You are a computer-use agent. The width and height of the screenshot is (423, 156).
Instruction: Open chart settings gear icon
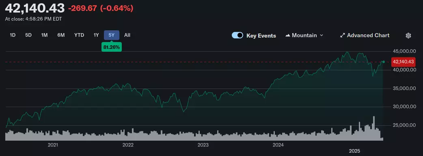[x=408, y=36]
